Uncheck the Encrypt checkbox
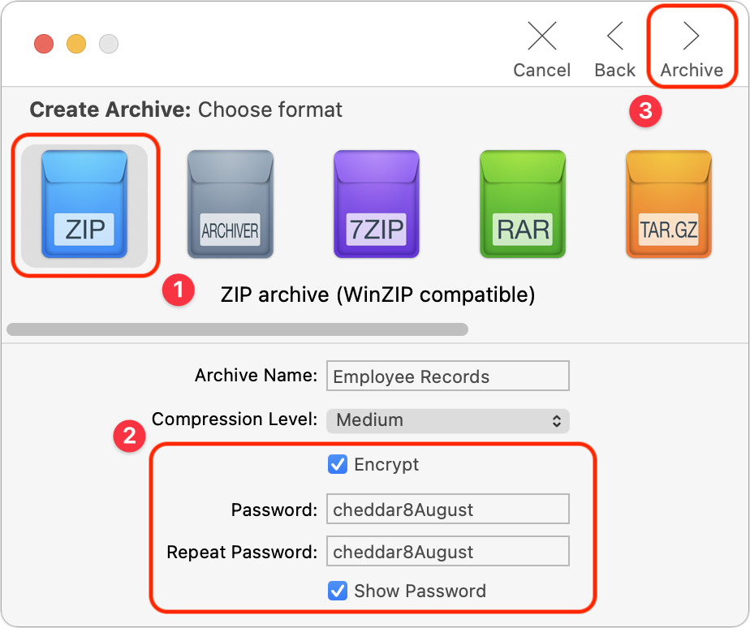The image size is (750, 628). pos(338,464)
